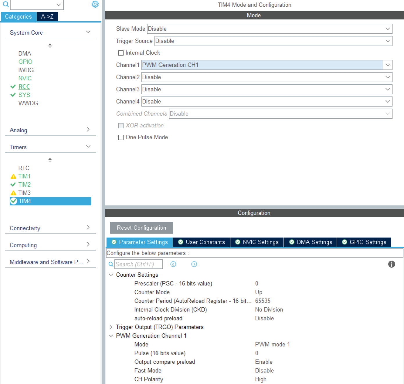Open the Slave Mode dropdown
The height and width of the screenshot is (384, 404).
pyautogui.click(x=387, y=29)
